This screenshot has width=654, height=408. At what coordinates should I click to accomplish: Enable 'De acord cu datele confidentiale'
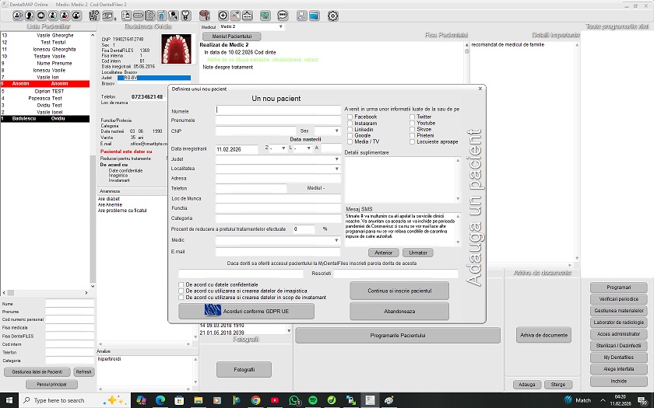(181, 284)
